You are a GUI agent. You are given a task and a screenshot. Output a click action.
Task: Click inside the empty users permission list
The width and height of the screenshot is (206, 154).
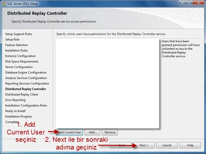tap(108, 83)
